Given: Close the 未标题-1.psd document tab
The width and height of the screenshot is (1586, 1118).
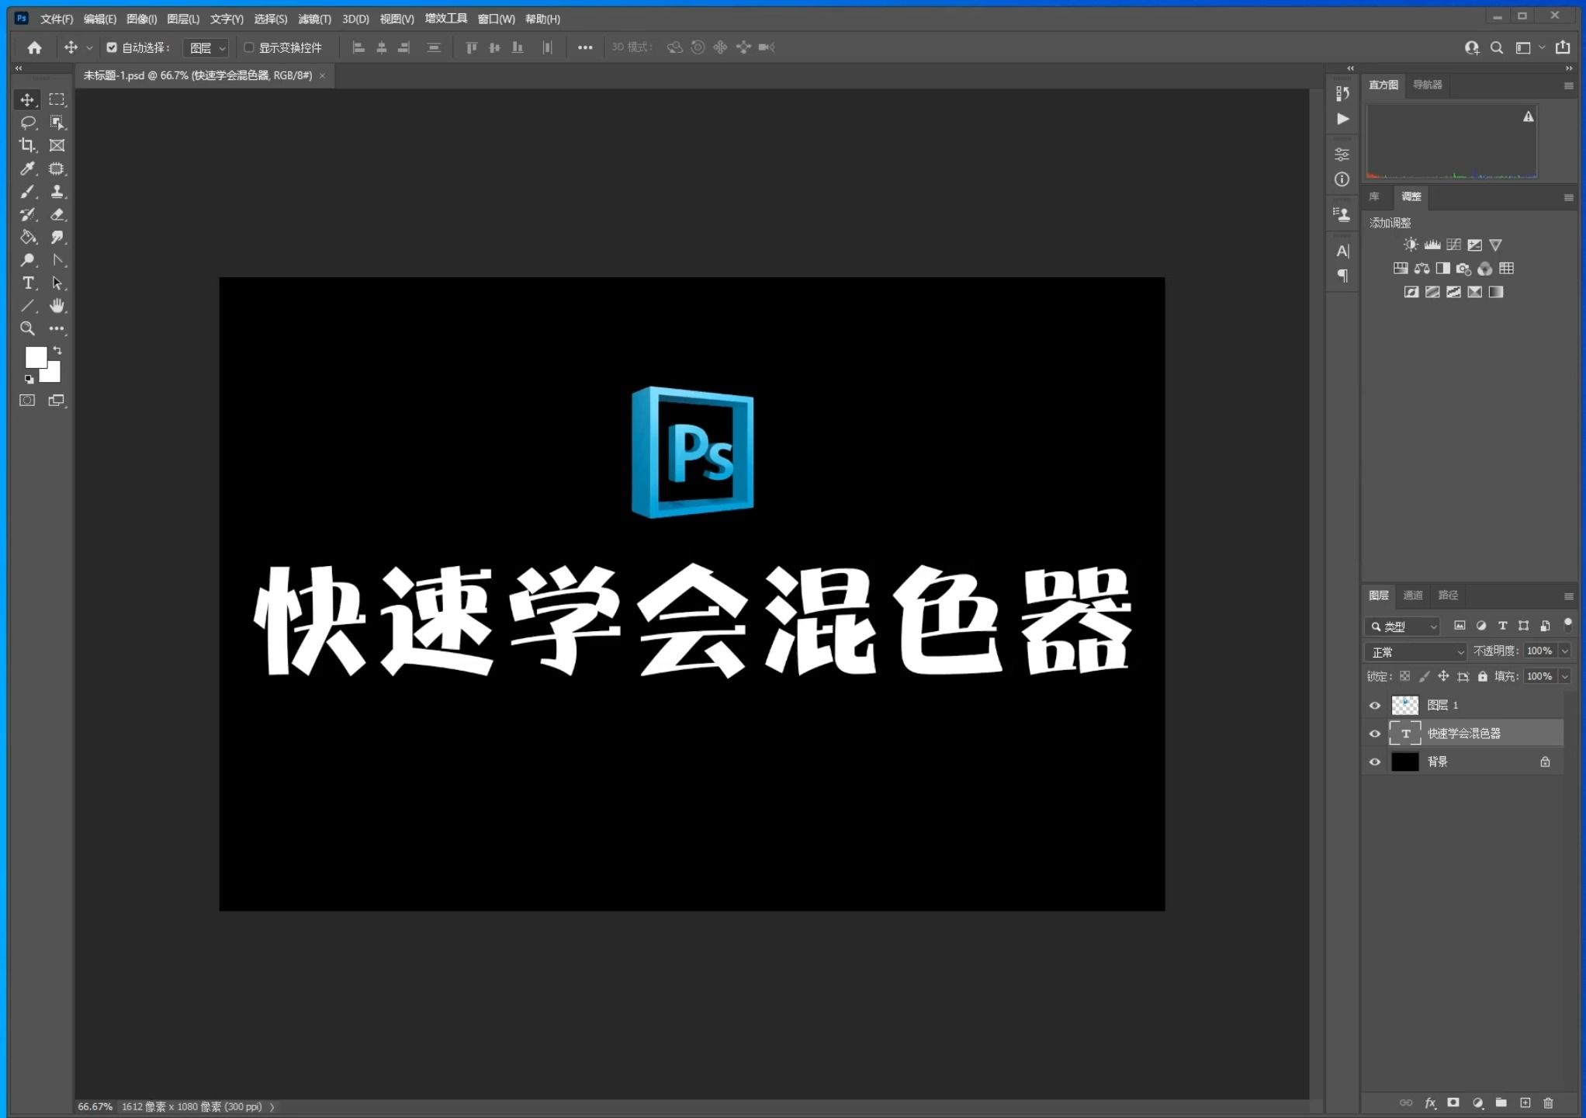Looking at the screenshot, I should 322,75.
